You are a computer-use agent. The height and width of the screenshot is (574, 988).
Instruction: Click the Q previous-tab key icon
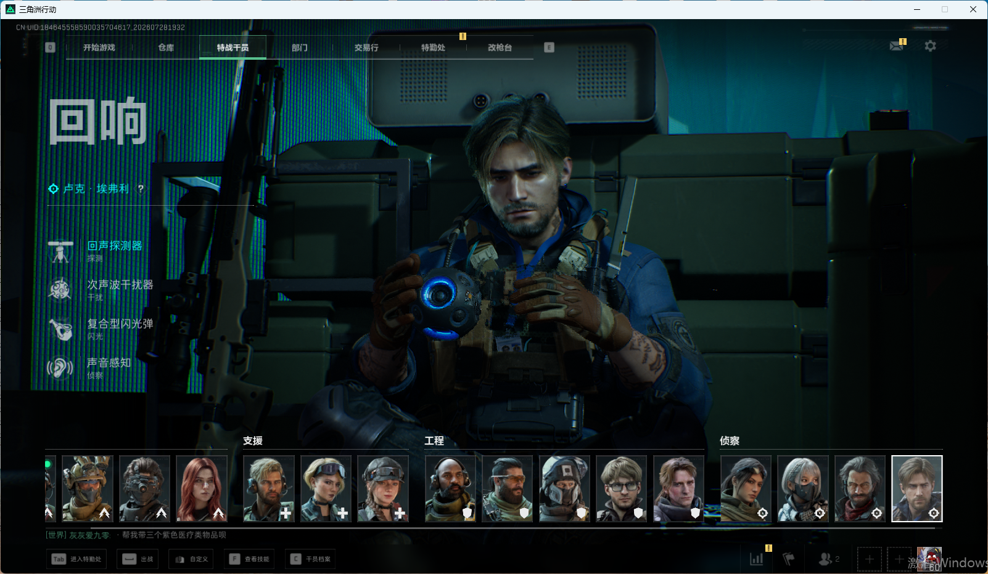(x=51, y=47)
